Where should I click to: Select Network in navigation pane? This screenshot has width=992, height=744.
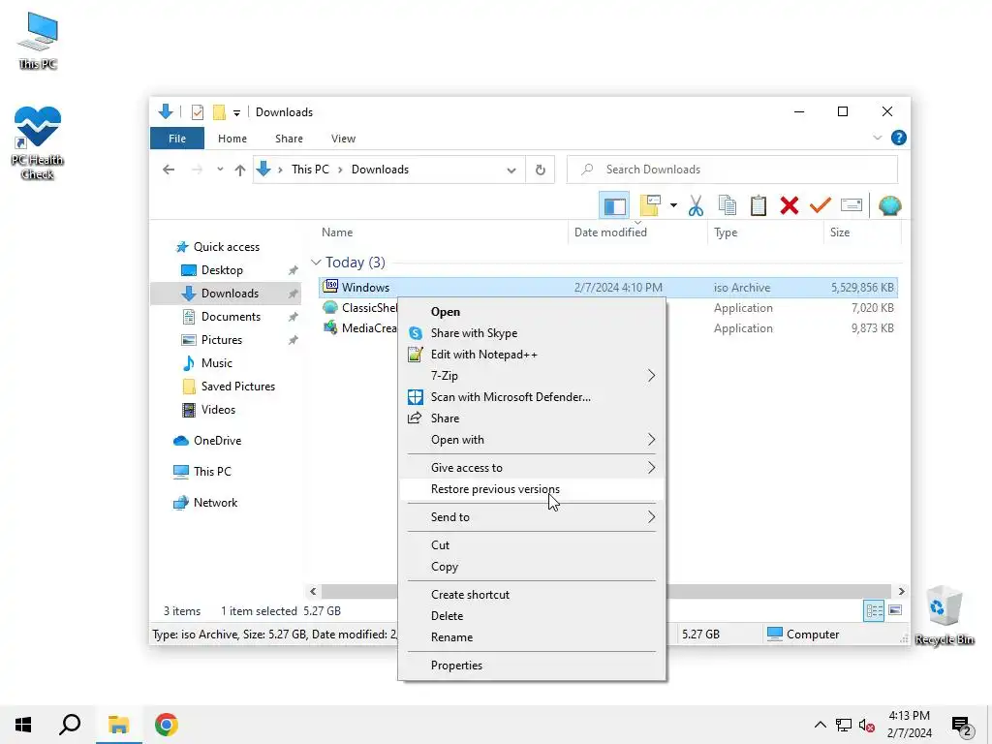[x=215, y=503]
